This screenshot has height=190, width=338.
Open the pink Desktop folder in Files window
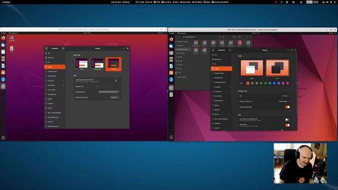tap(239, 43)
